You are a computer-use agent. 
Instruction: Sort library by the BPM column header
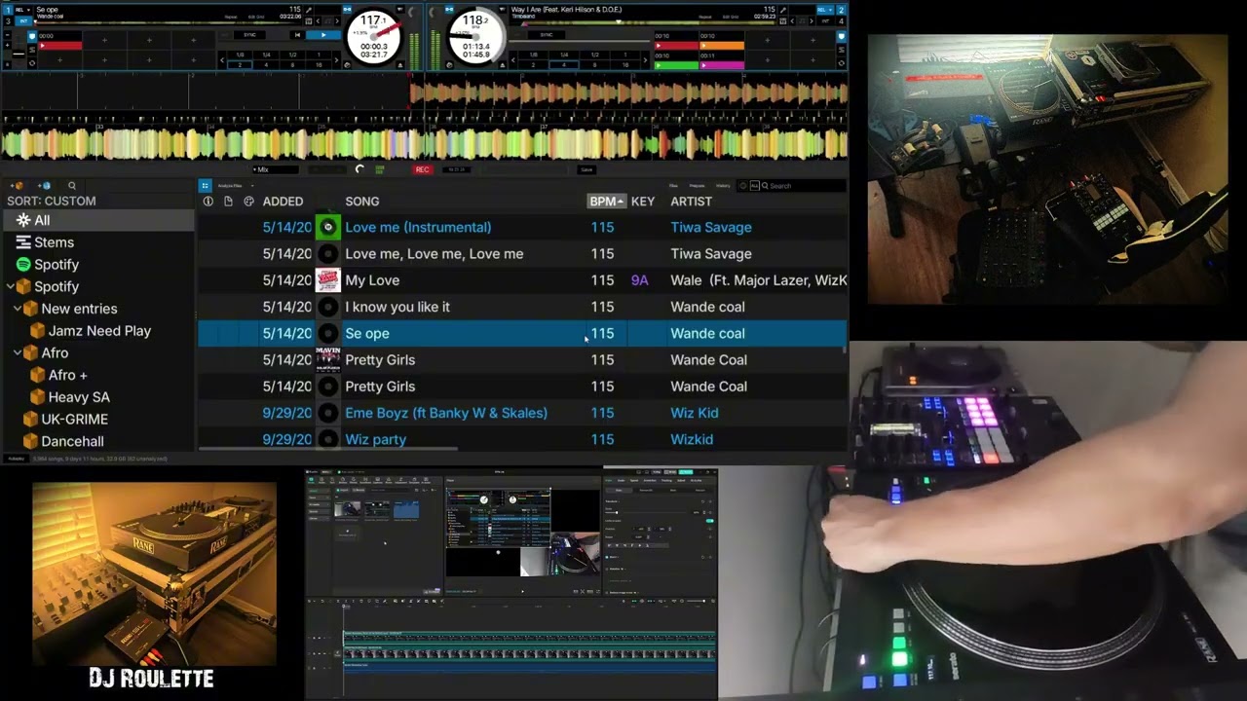[606, 202]
